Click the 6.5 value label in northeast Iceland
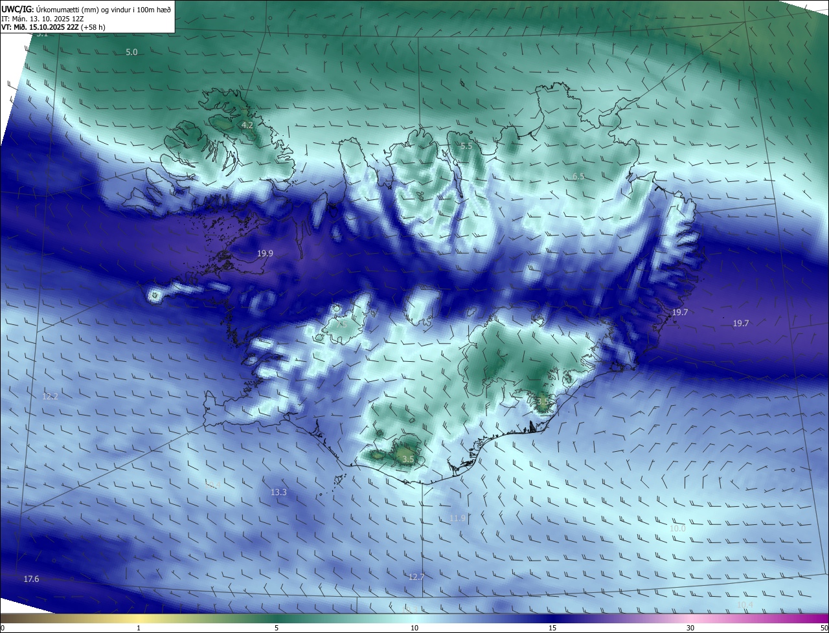The height and width of the screenshot is (633, 829). [578, 177]
